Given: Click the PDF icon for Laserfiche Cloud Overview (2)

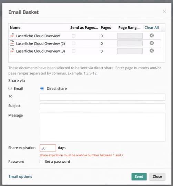Looking at the screenshot, I should coord(12,43).
